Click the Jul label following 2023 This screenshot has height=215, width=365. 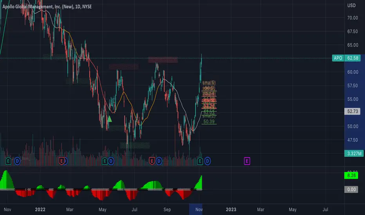click(325, 210)
